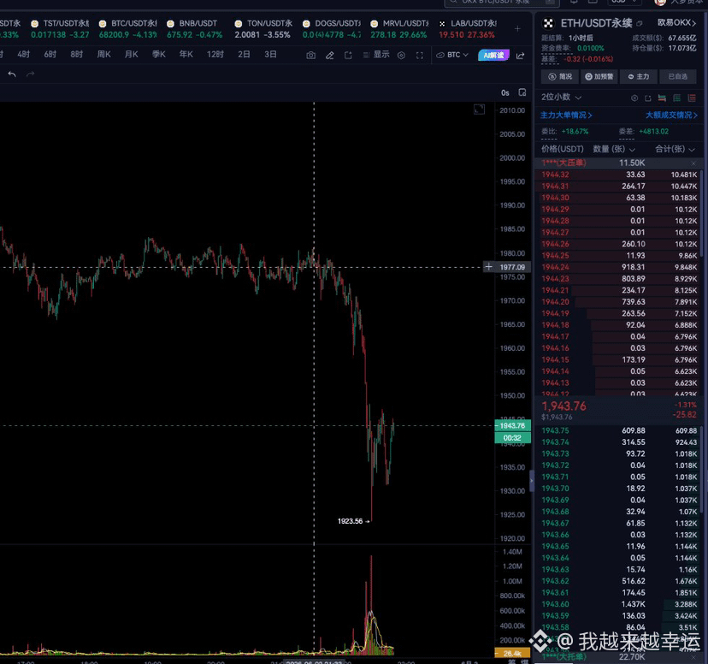The width and height of the screenshot is (708, 664).
Task: Copy the ETH/USDT永续 symbol name
Action: tap(640, 23)
